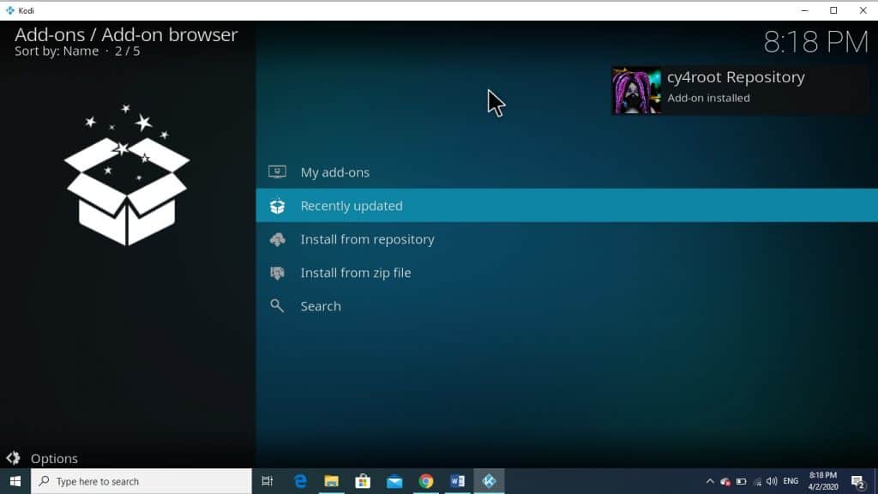Launch Google Chrome from taskbar
This screenshot has width=878, height=494.
coord(426,481)
